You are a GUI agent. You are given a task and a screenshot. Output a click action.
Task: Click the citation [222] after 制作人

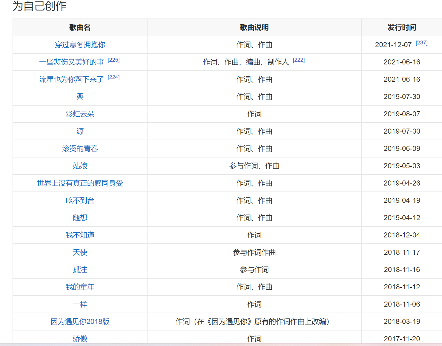299,60
